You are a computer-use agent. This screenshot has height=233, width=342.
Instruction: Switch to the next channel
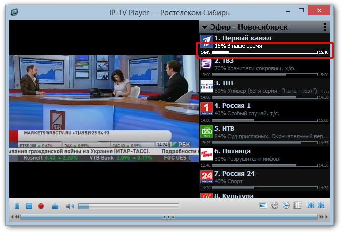pos(321,205)
